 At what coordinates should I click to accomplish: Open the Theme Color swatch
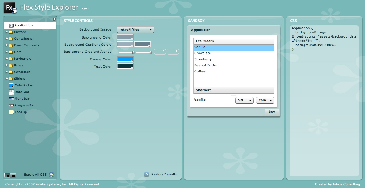125,59
